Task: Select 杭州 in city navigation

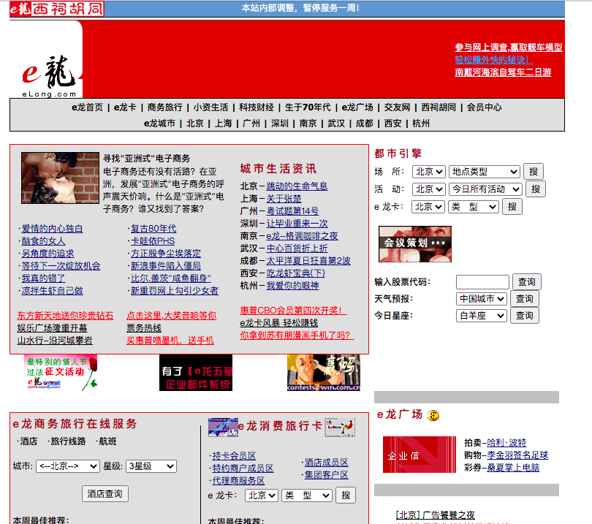Action: pyautogui.click(x=421, y=124)
